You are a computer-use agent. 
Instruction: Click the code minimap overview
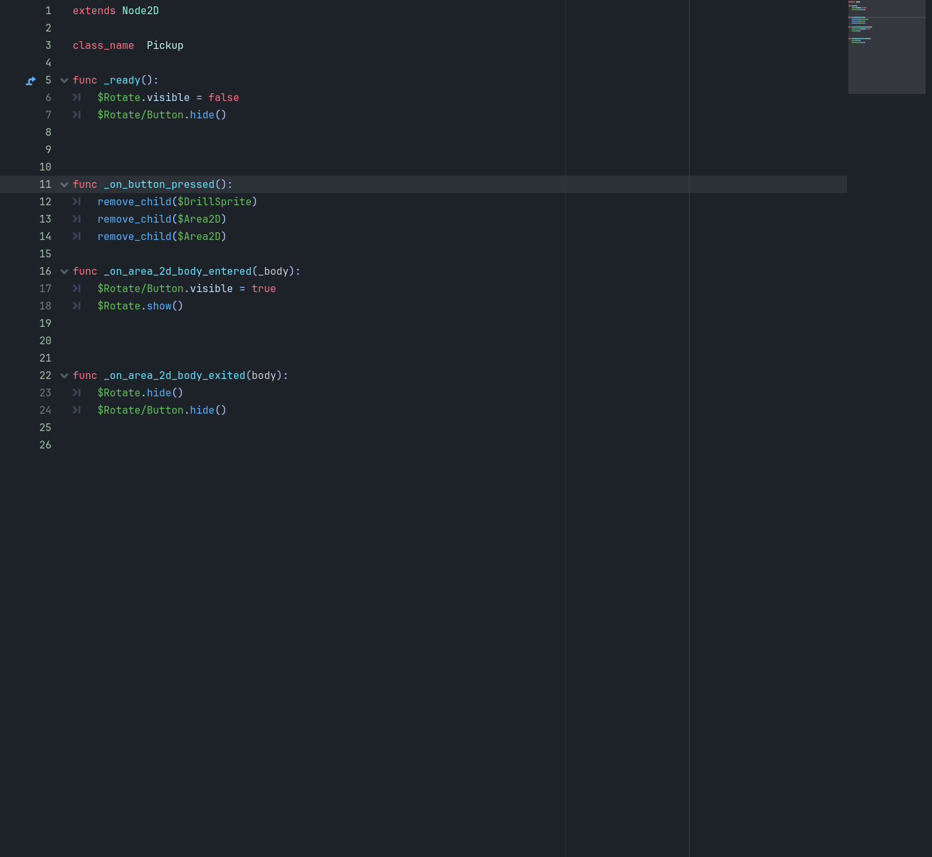(886, 47)
